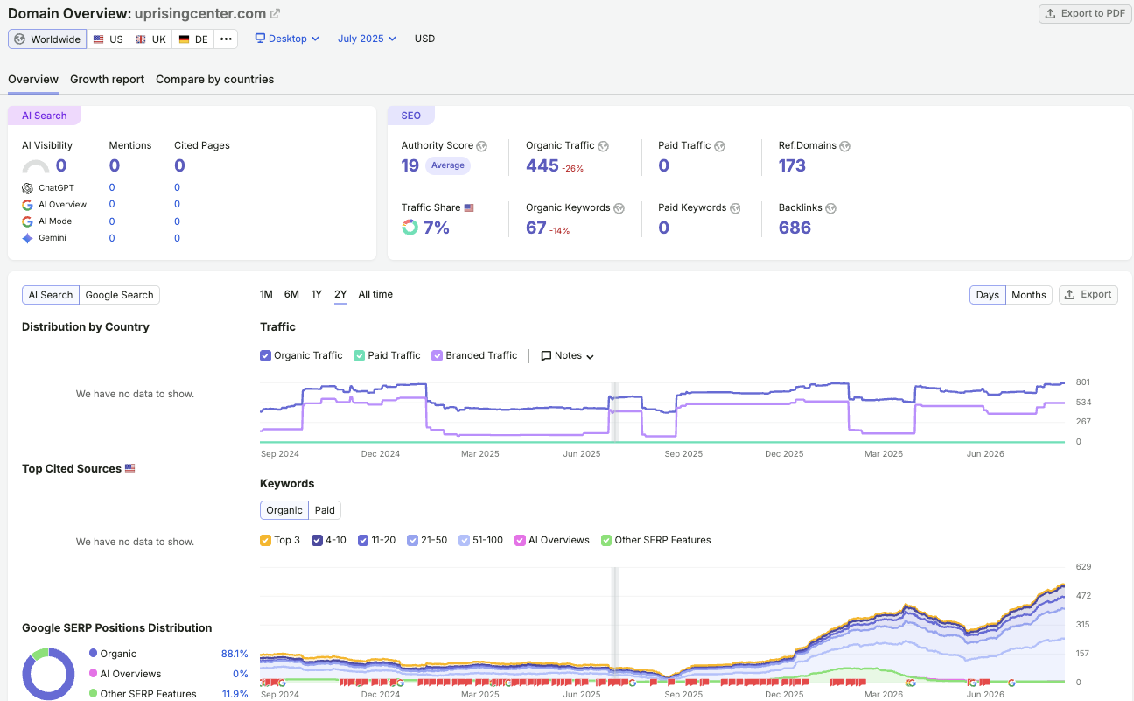Open the USD currency selector
This screenshot has width=1134, height=701.
(424, 39)
